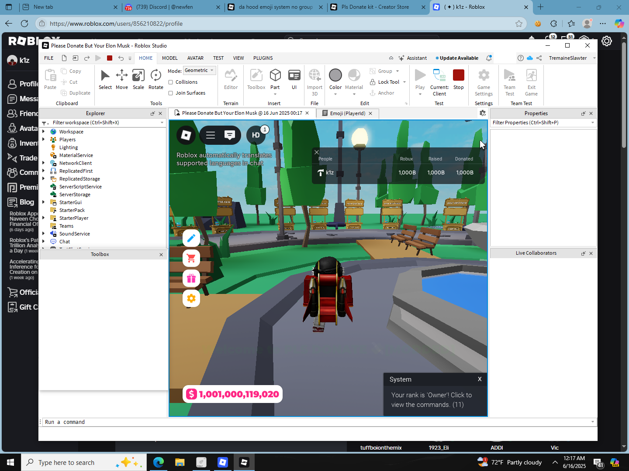Viewport: 629px width, 471px height.
Task: Click the blue pencil edit button in game
Action: 191,238
